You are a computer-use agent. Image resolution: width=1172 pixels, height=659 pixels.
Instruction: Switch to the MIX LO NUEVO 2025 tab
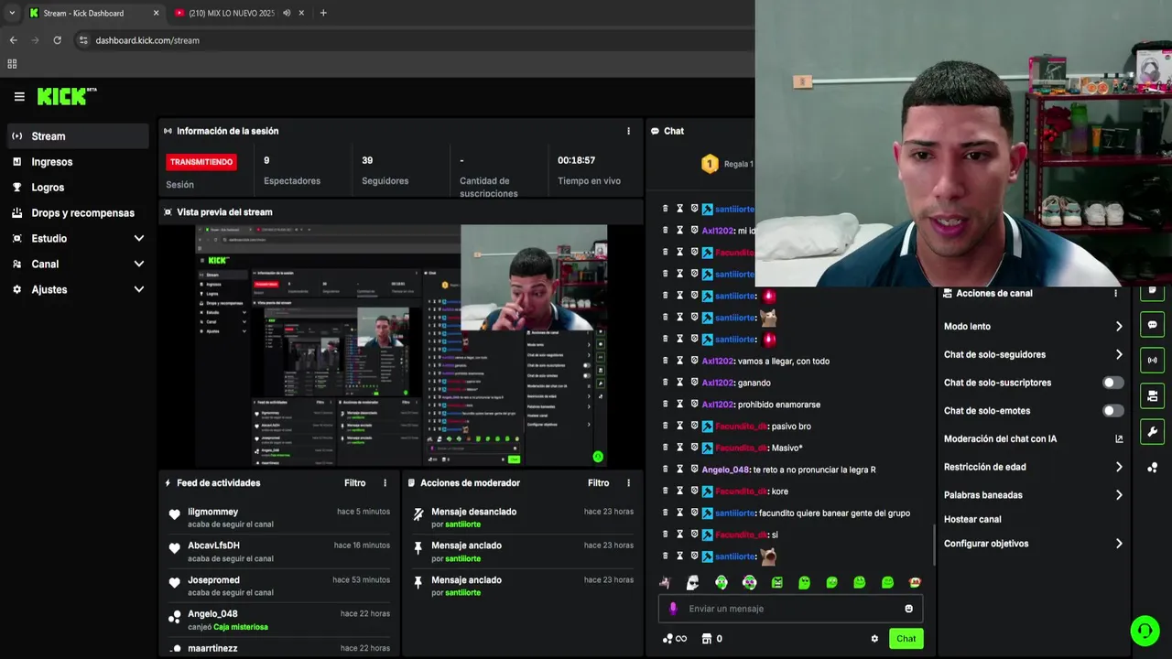[240, 13]
